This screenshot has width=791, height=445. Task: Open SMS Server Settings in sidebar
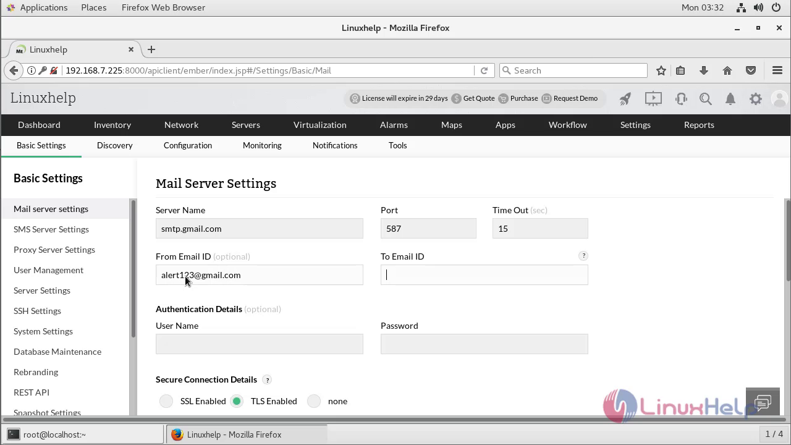point(51,229)
